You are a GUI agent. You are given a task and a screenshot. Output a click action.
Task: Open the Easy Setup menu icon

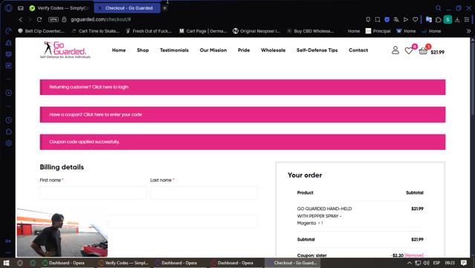click(467, 19)
